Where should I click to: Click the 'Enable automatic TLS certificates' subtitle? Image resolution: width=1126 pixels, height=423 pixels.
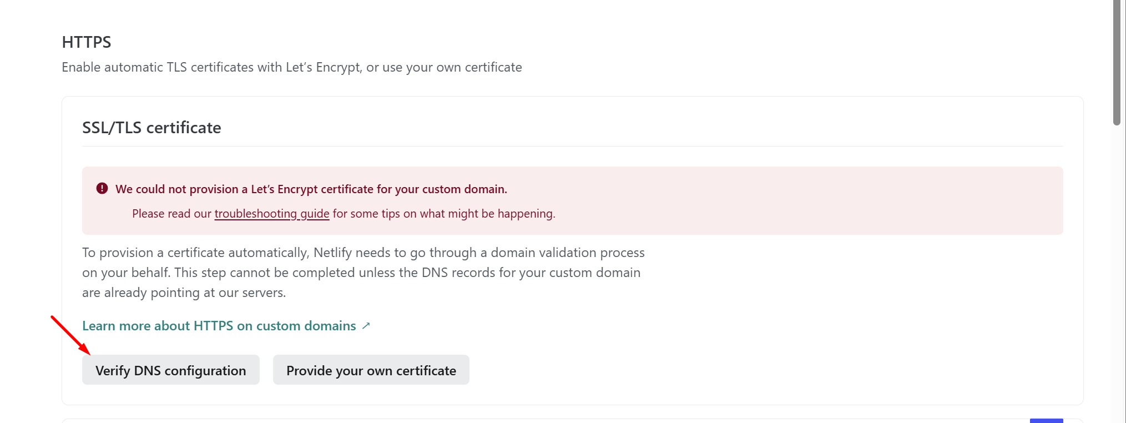pyautogui.click(x=291, y=67)
